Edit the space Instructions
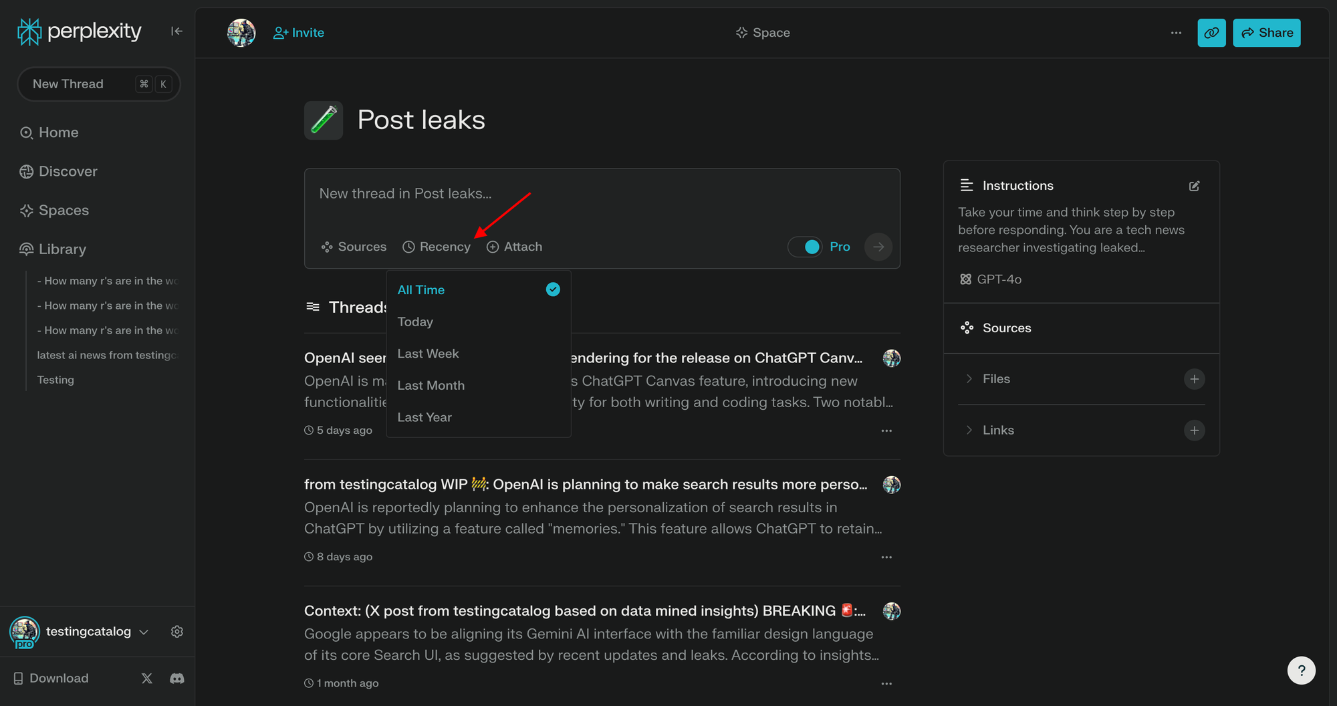This screenshot has width=1337, height=706. pyautogui.click(x=1194, y=186)
